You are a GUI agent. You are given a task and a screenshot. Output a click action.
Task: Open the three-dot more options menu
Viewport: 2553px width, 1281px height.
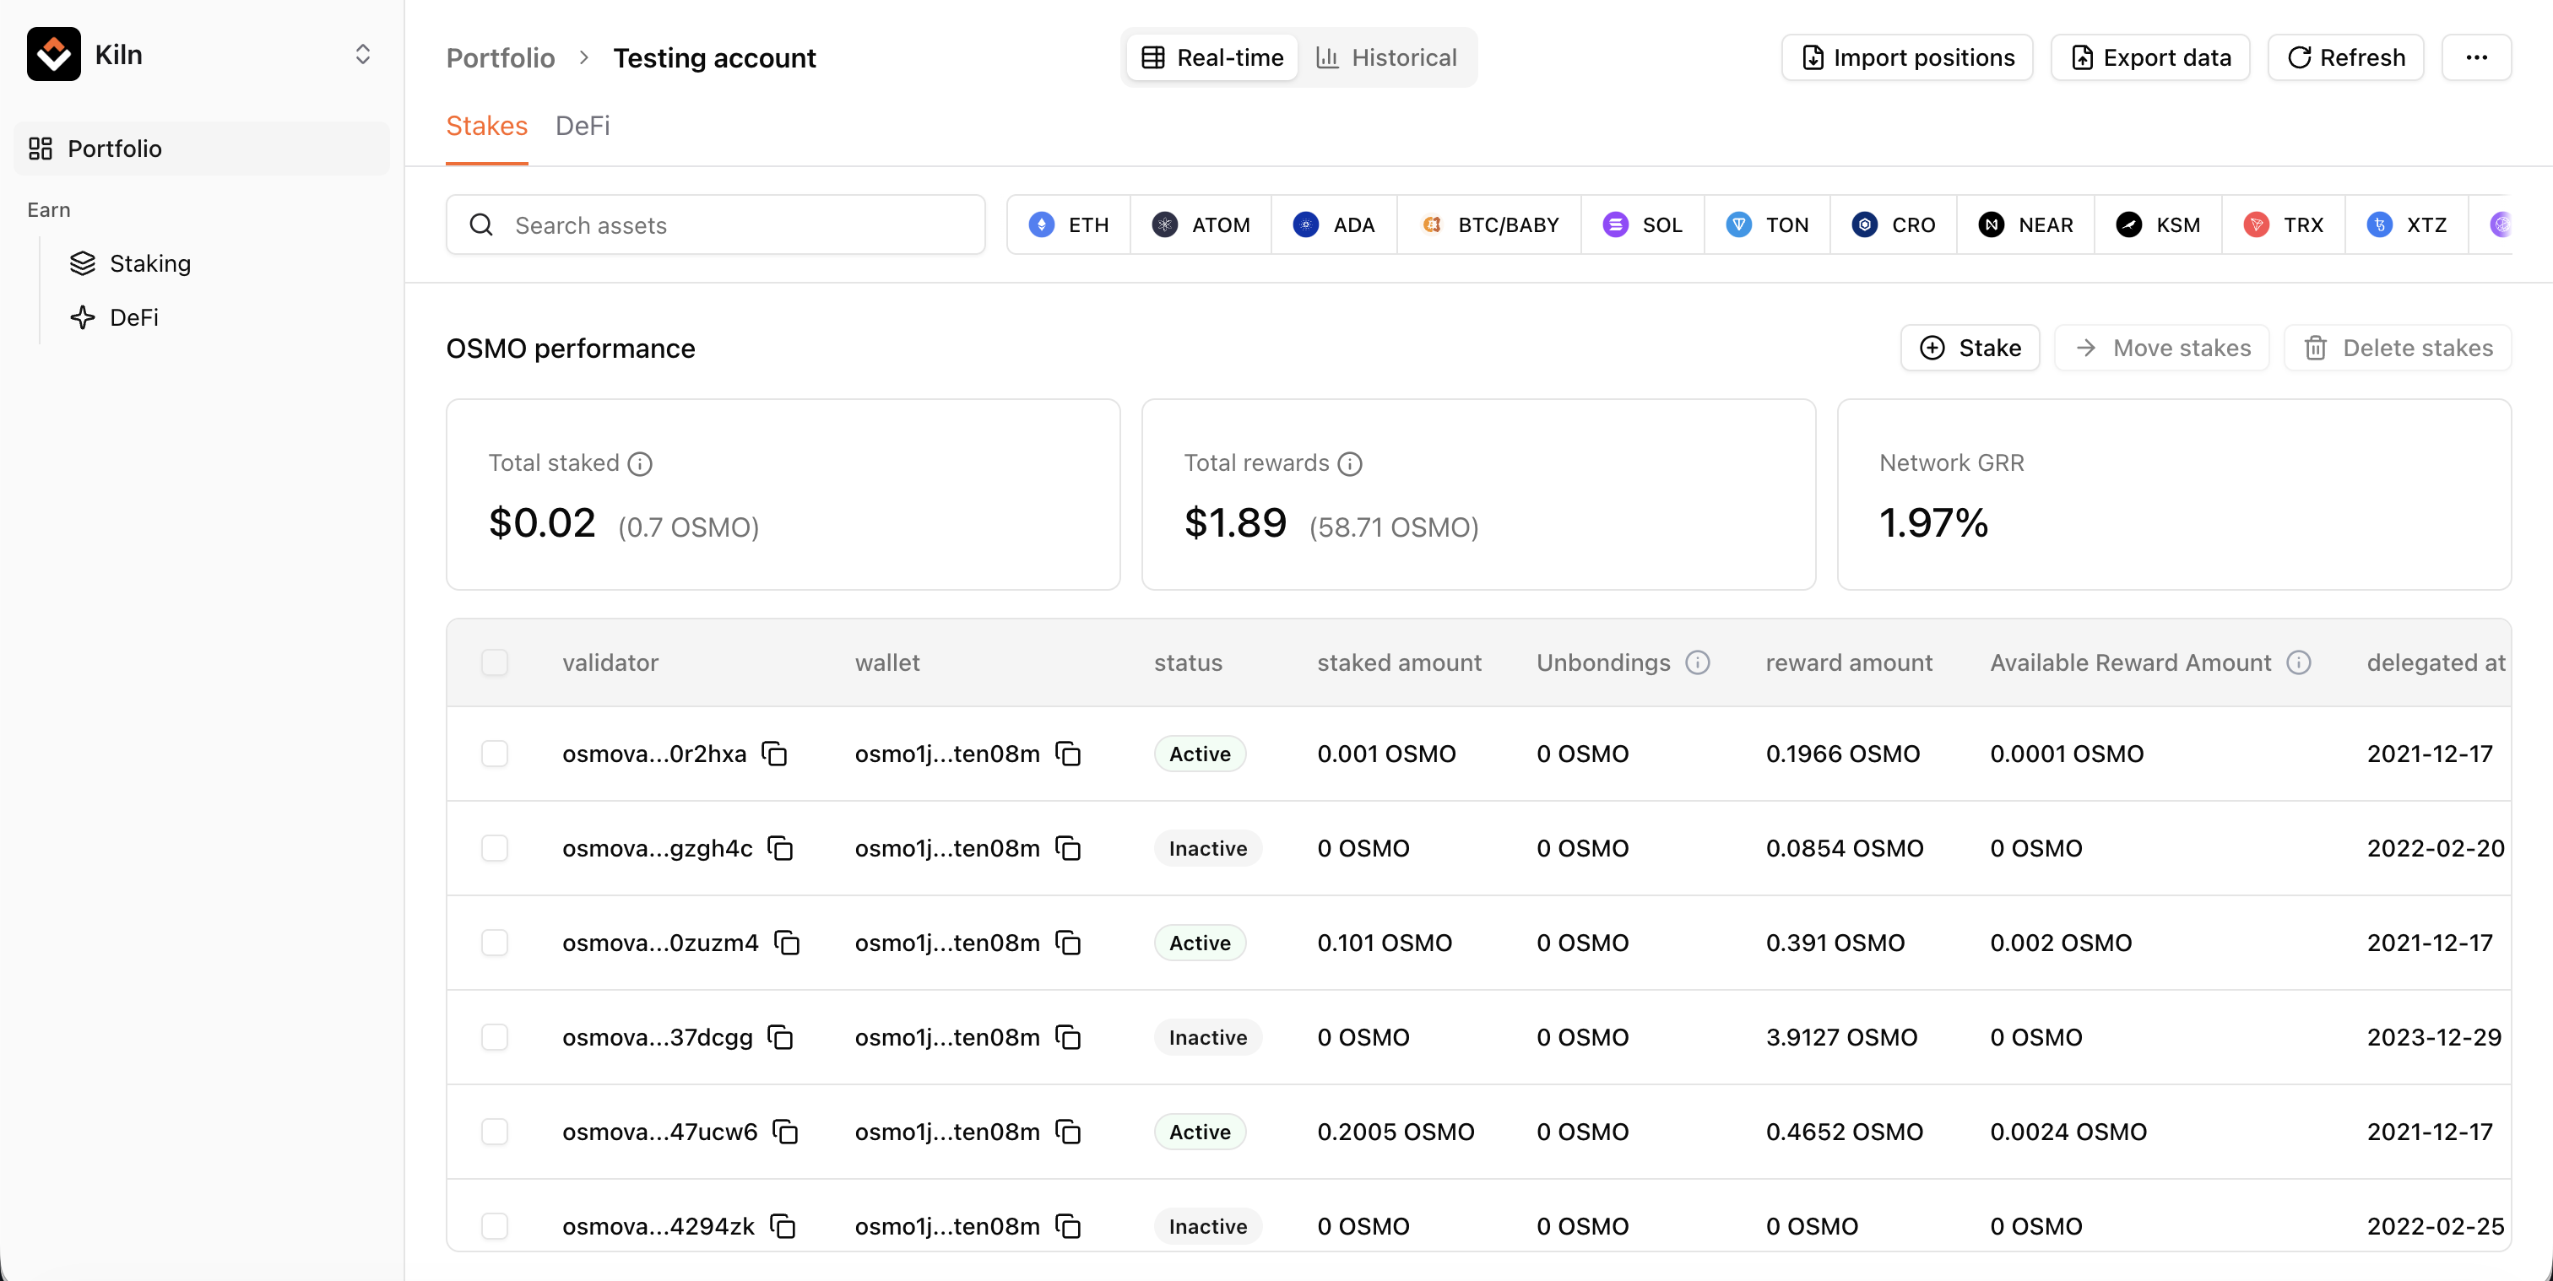2475,57
